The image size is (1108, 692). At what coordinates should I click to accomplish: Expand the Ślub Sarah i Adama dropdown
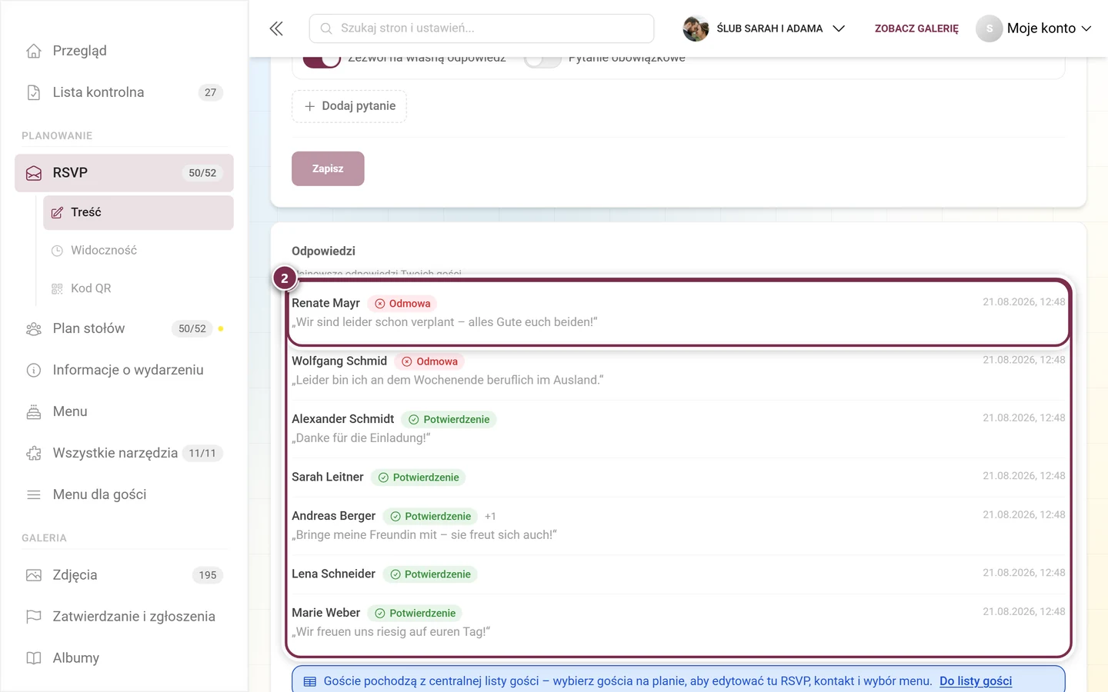pyautogui.click(x=839, y=28)
